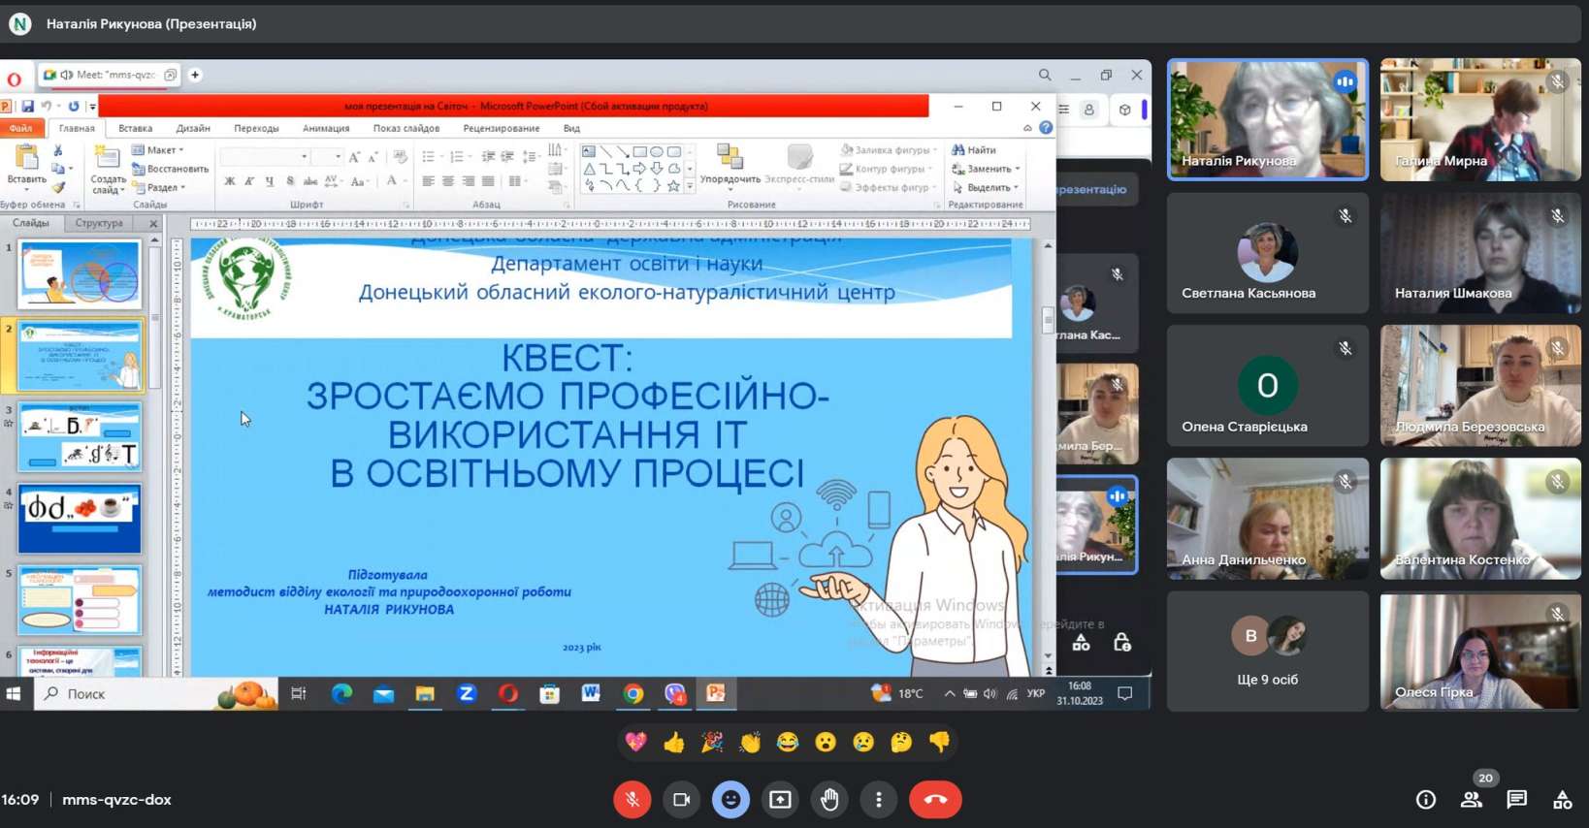Click the Поиск taskbar search field
The height and width of the screenshot is (828, 1589).
point(156,694)
